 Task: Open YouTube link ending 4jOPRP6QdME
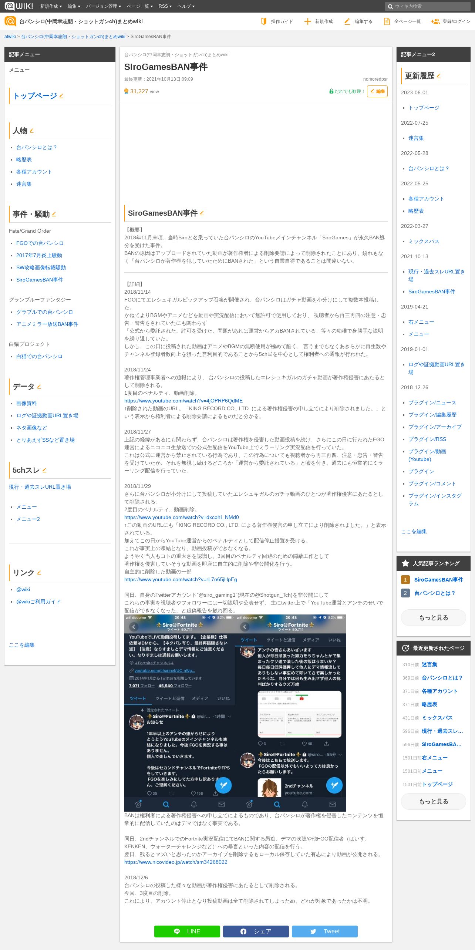point(183,401)
